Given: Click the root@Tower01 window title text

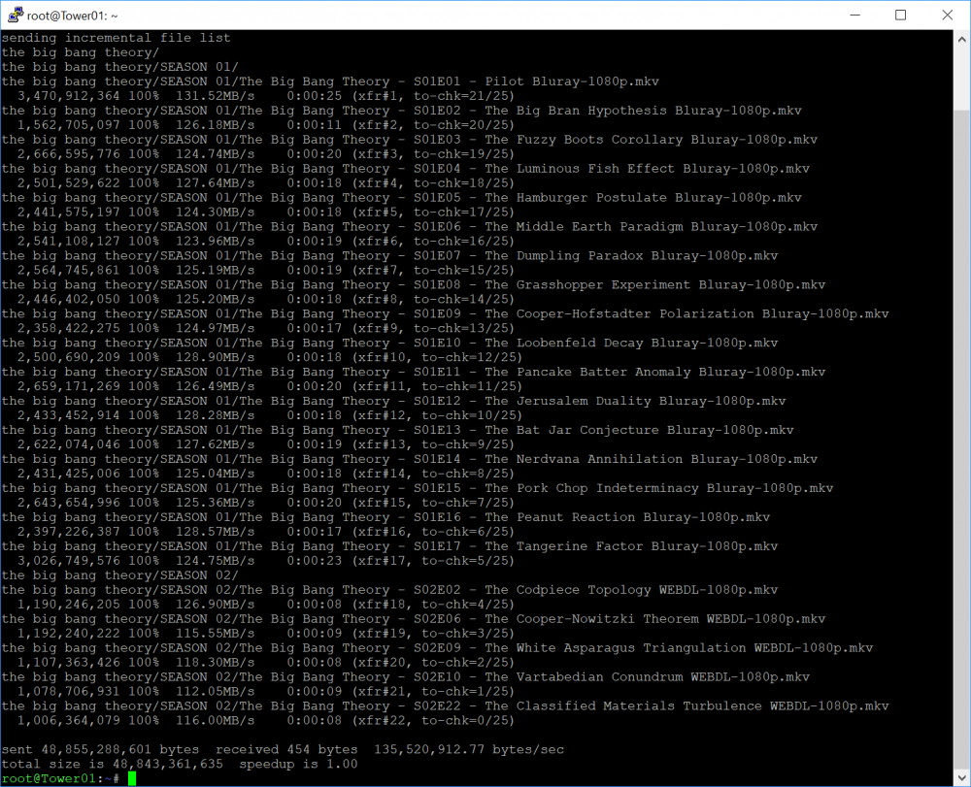Looking at the screenshot, I should (x=73, y=16).
